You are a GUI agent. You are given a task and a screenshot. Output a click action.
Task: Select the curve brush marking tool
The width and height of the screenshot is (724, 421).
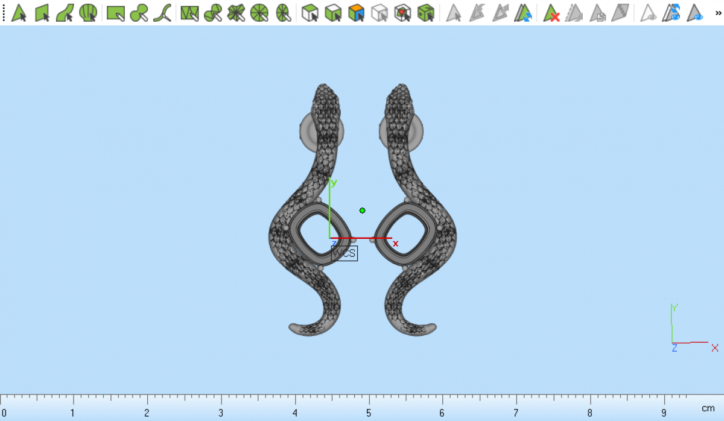click(162, 13)
